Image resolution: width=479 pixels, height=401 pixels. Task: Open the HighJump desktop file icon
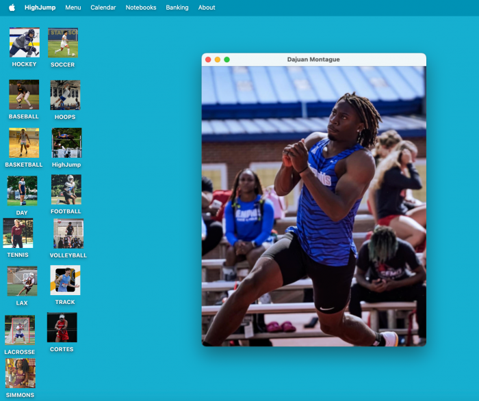[x=66, y=143]
